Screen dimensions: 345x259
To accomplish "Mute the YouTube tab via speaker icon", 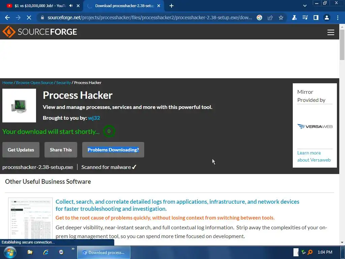I will (71, 6).
